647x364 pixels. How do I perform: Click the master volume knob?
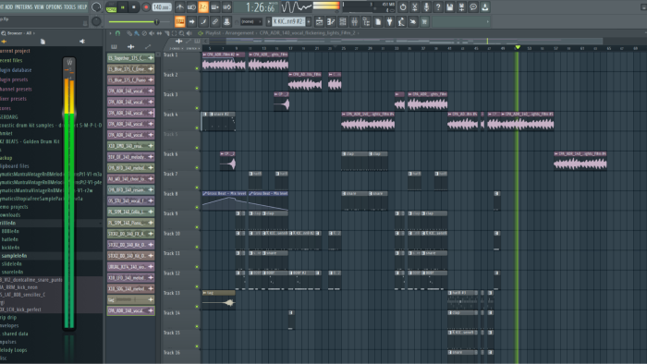[x=96, y=7]
